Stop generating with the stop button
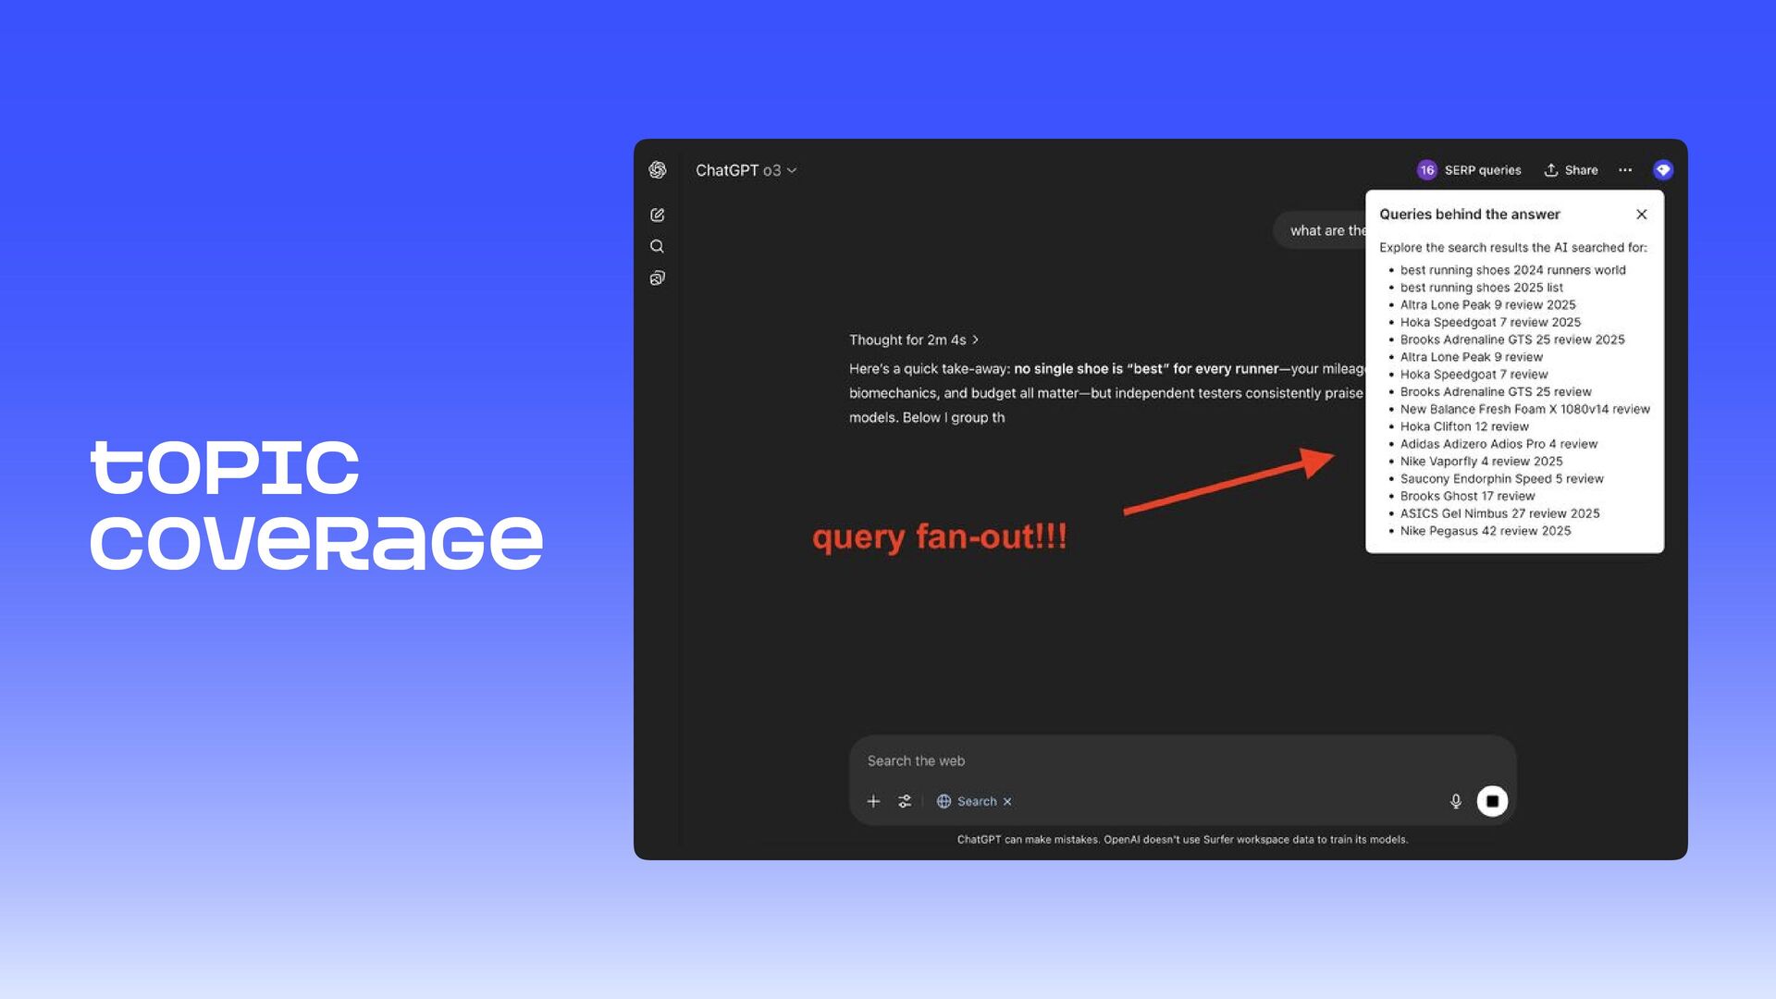This screenshot has width=1776, height=999. pos(1492,801)
